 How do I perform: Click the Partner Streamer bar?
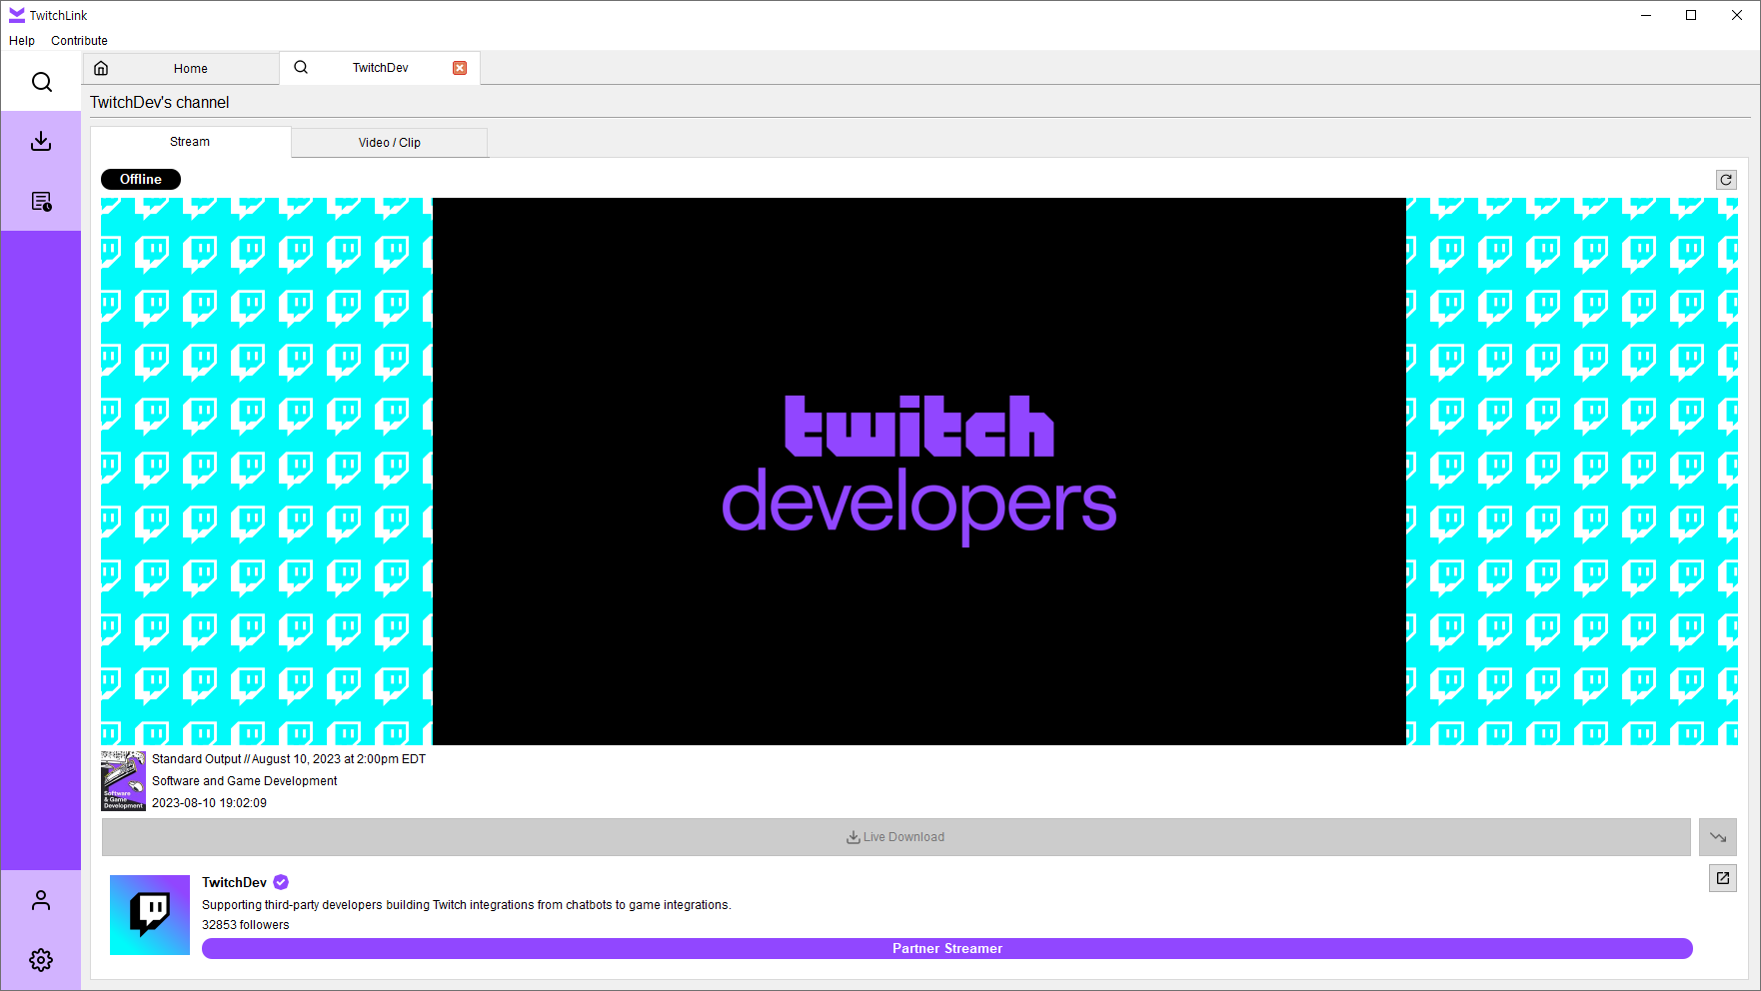click(947, 949)
